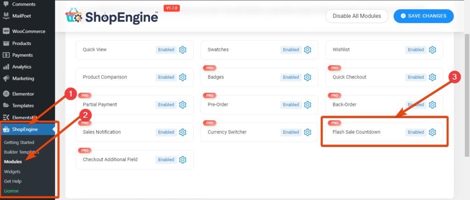Toggle Badges Enabled status
This screenshot has width=470, height=200.
(291, 77)
